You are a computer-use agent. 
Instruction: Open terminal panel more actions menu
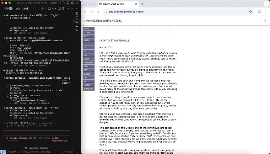pyautogui.click(x=68, y=8)
